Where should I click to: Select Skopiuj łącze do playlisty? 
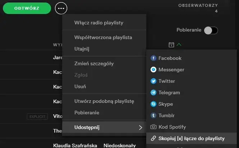[x=192, y=138]
